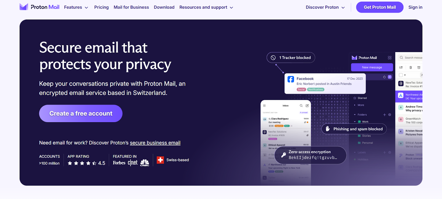Click the refresh icon in the sidebar
The image size is (442, 199).
tap(384, 77)
